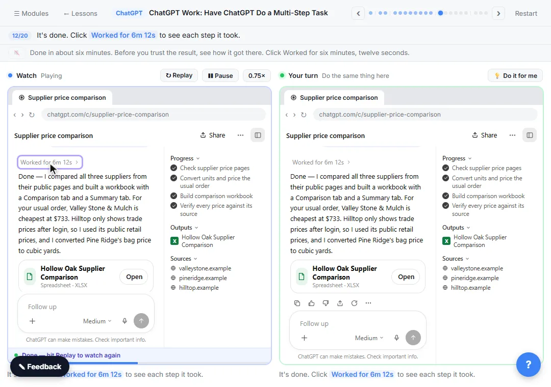The height and width of the screenshot is (387, 551).
Task: Go back to Lessons
Action: [x=80, y=13]
